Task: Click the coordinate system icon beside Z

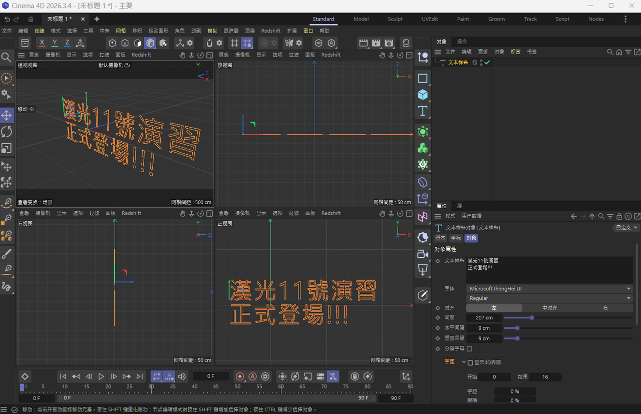Action: tap(80, 43)
